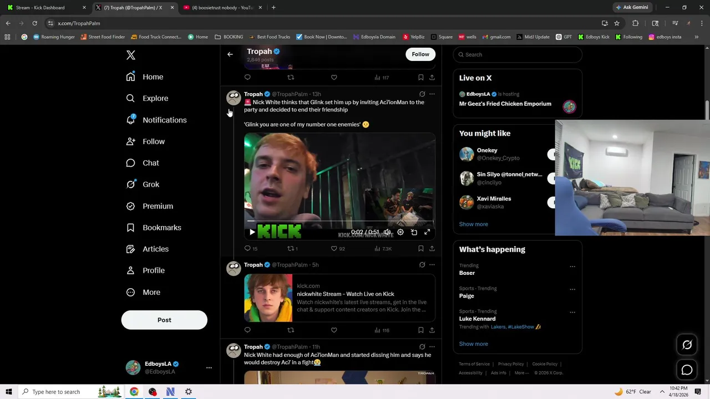710x399 pixels.
Task: Show more suggested accounts under You might like
Action: pos(474,224)
